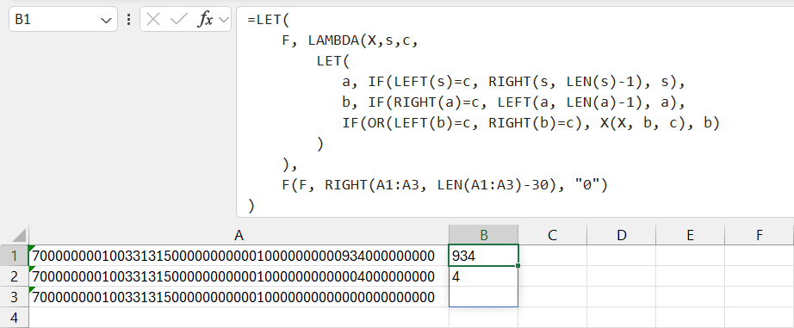Click the Name Box showing B1
Viewport: 794px width, 328px height.
tap(63, 19)
